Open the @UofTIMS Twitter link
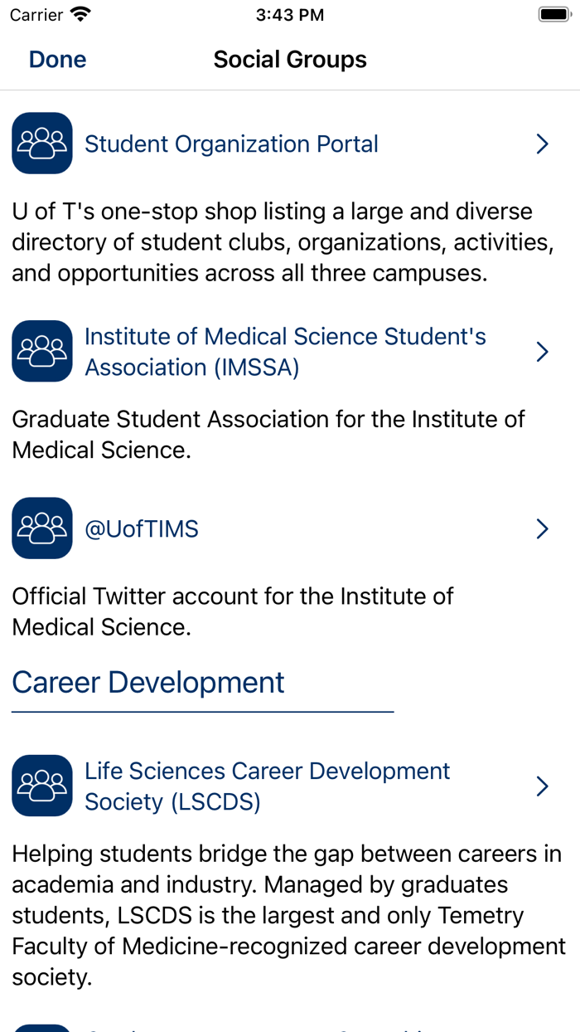 tap(142, 529)
